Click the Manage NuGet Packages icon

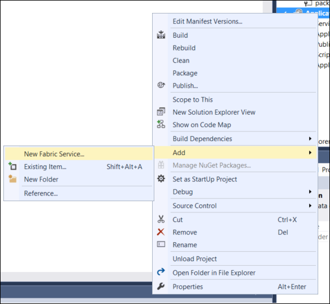tap(161, 165)
